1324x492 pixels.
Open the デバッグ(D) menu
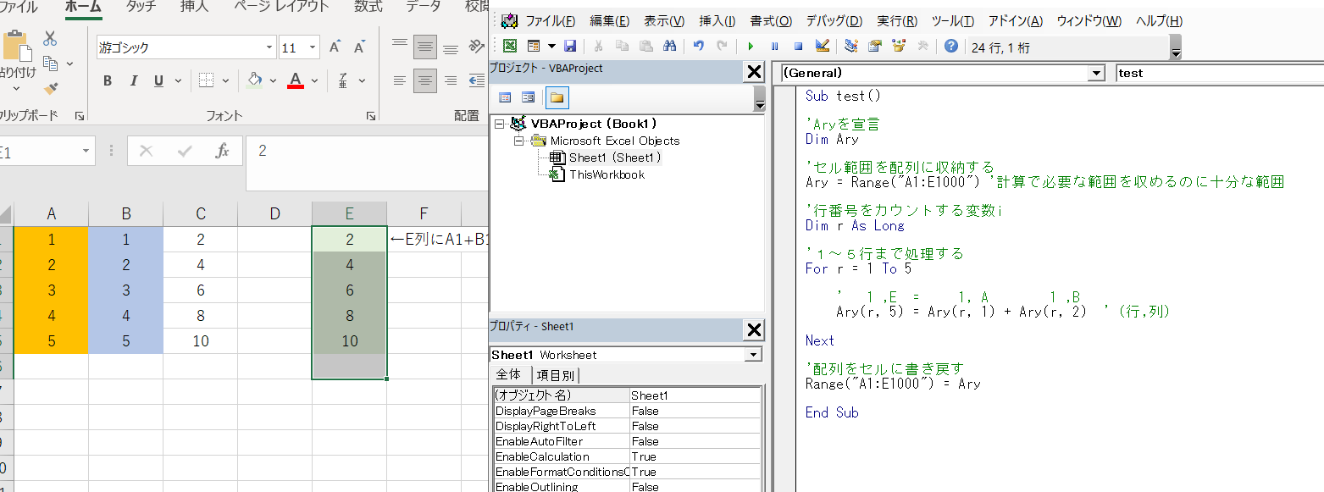point(834,21)
